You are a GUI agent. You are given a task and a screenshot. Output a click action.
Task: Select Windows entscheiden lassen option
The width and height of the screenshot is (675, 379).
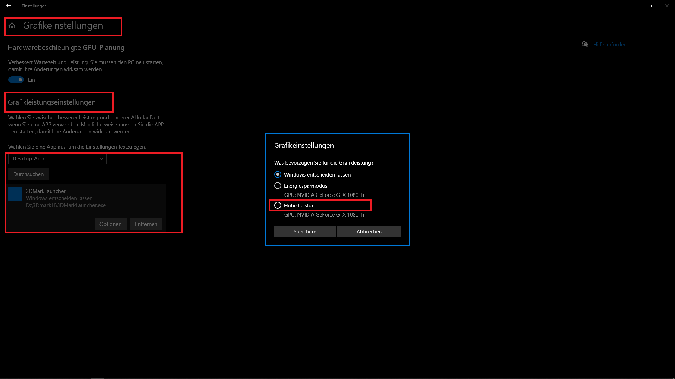pyautogui.click(x=278, y=174)
